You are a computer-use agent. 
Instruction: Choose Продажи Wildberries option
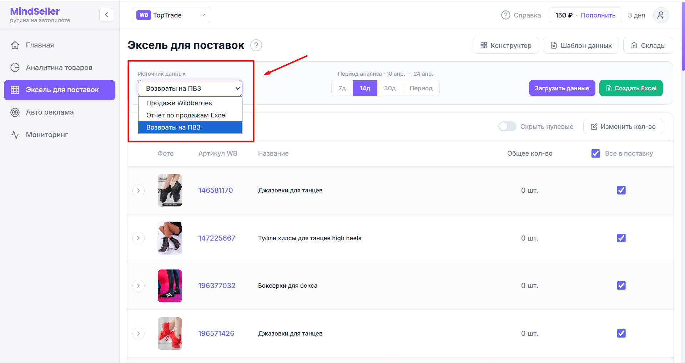(190, 103)
